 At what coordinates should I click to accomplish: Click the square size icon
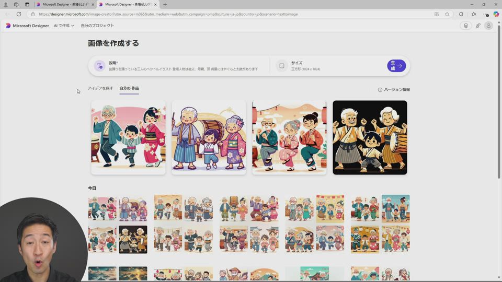pos(282,66)
